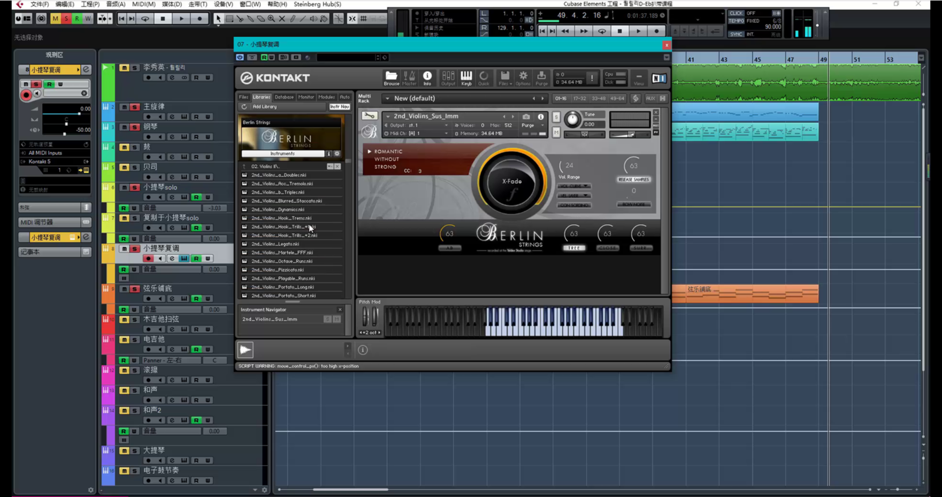
Task: Select the scissors split tool
Action: click(240, 19)
